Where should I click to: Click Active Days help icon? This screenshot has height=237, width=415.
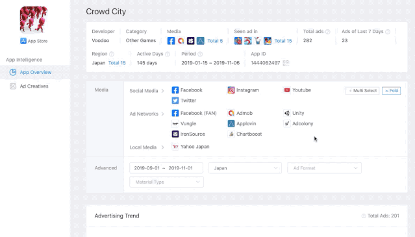pos(168,54)
